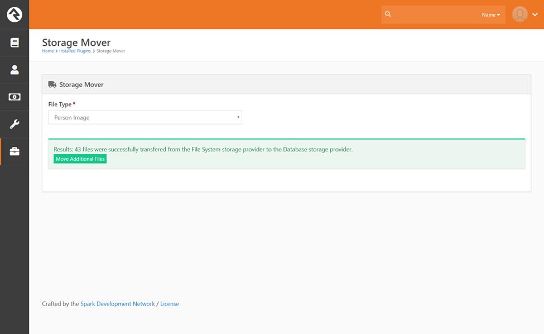This screenshot has height=334, width=544.
Task: Open the Spark Development Network link
Action: point(118,304)
